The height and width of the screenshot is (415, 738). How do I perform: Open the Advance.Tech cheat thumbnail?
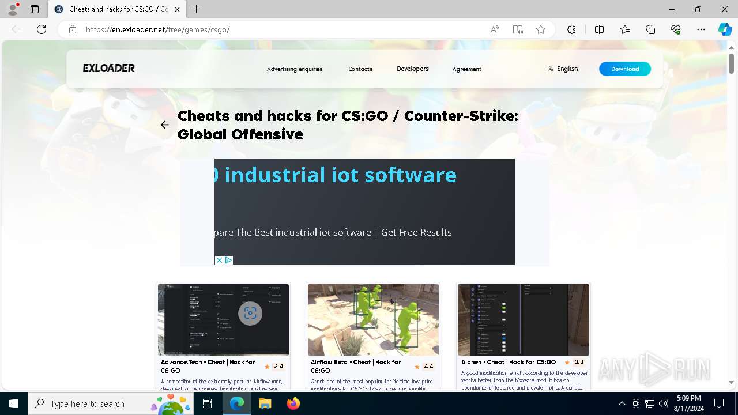tap(224, 319)
